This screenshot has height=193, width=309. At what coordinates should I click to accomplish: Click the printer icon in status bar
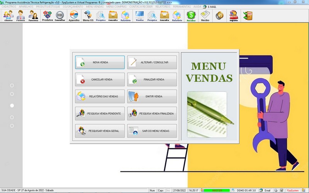click(276, 190)
